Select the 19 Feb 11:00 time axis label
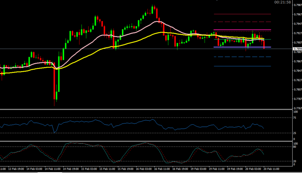The image size is (302, 173). point(215,169)
